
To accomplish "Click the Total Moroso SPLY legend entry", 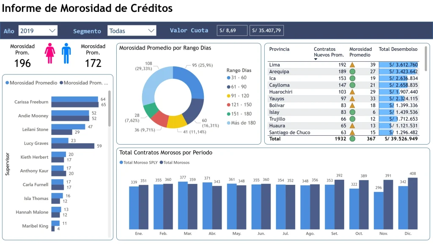I will [x=138, y=162].
